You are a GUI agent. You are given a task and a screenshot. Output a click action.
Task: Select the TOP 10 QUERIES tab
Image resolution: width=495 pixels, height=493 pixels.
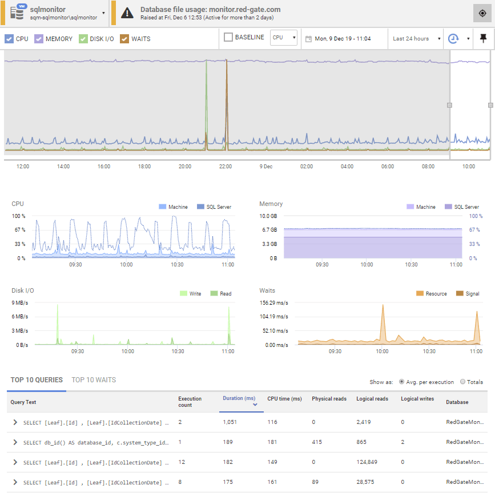[x=36, y=380]
